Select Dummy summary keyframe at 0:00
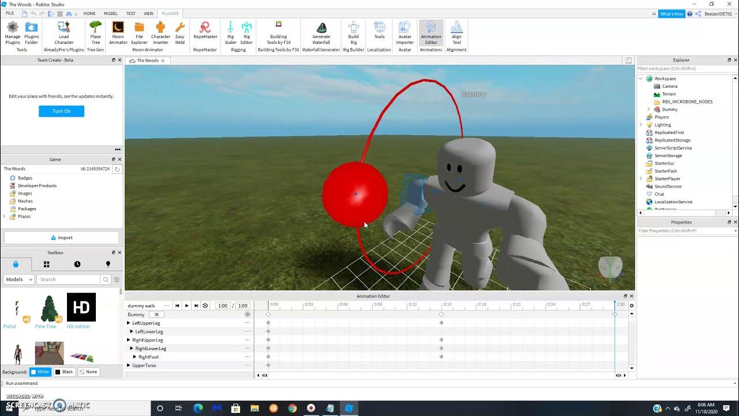 (x=268, y=314)
